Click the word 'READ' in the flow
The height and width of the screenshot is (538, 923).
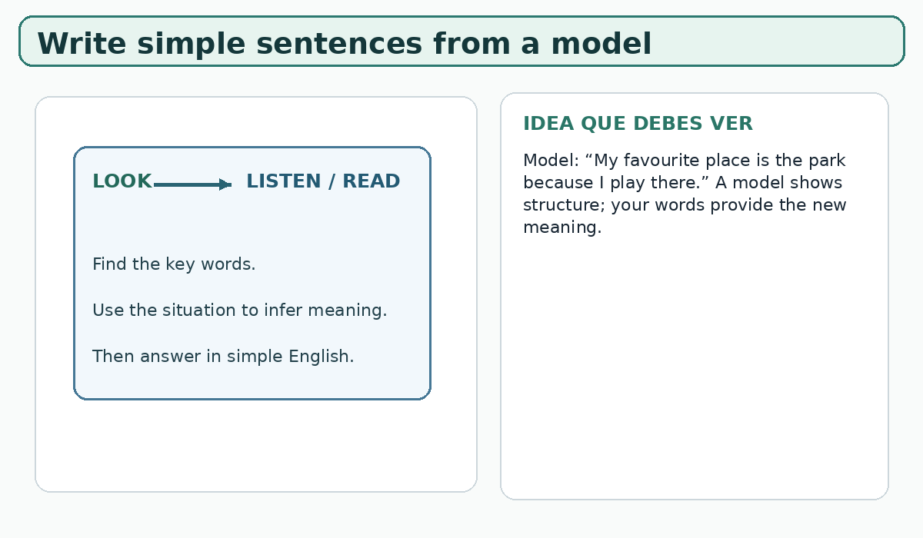[x=372, y=181]
